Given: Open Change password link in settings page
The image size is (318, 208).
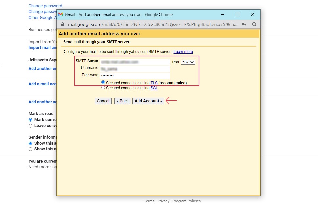Looking at the screenshot, I should point(45,6).
